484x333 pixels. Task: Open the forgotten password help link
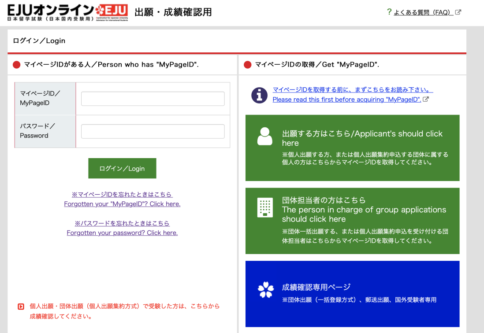[122, 228]
